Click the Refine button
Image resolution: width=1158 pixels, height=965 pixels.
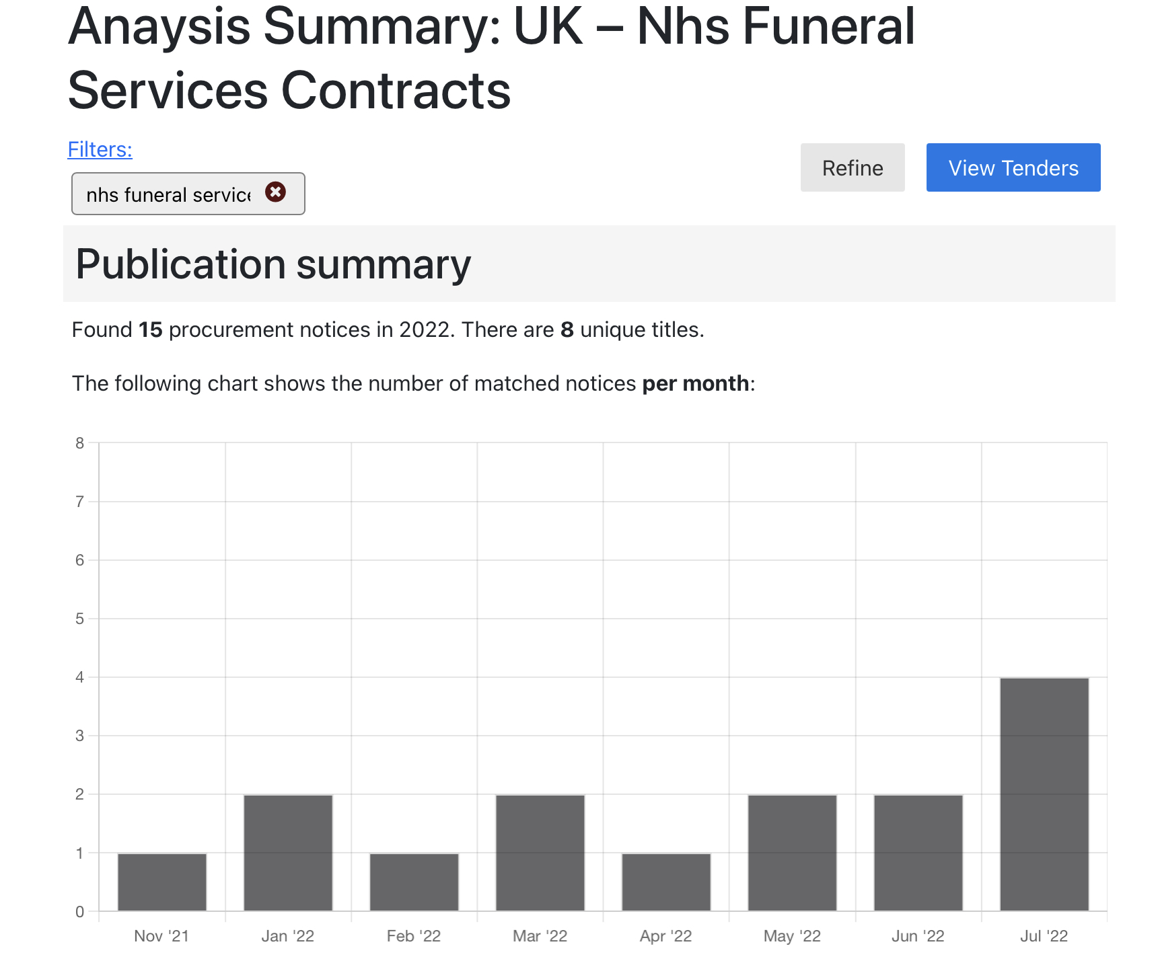tap(853, 167)
